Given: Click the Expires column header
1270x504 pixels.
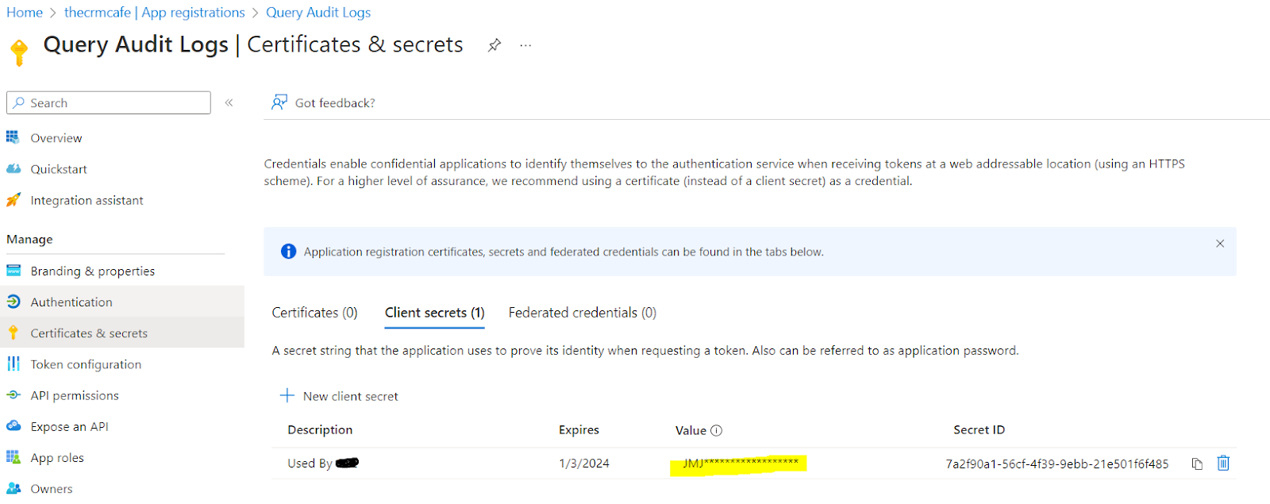Looking at the screenshot, I should 579,429.
